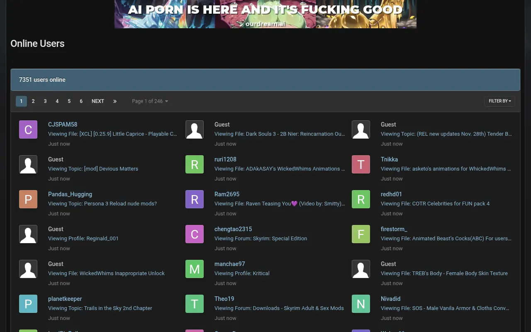Click Guest avatar viewing Reginald_001 profile
This screenshot has width=531, height=332.
28,234
